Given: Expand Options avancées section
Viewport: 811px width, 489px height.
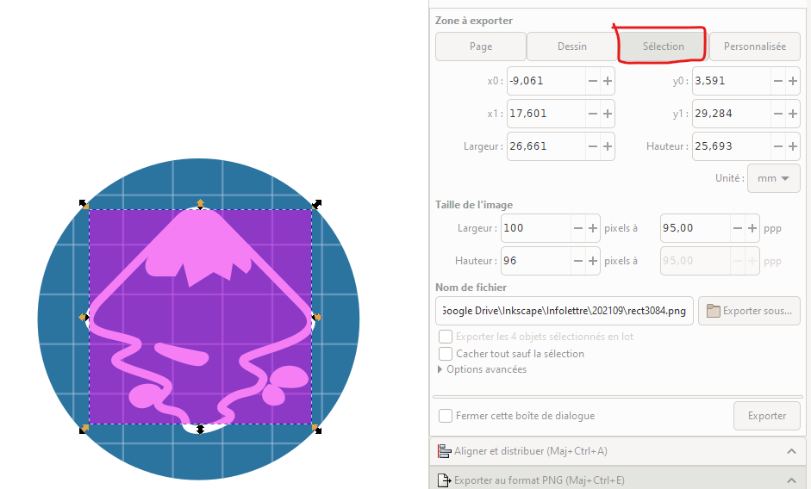Looking at the screenshot, I should click(x=440, y=369).
